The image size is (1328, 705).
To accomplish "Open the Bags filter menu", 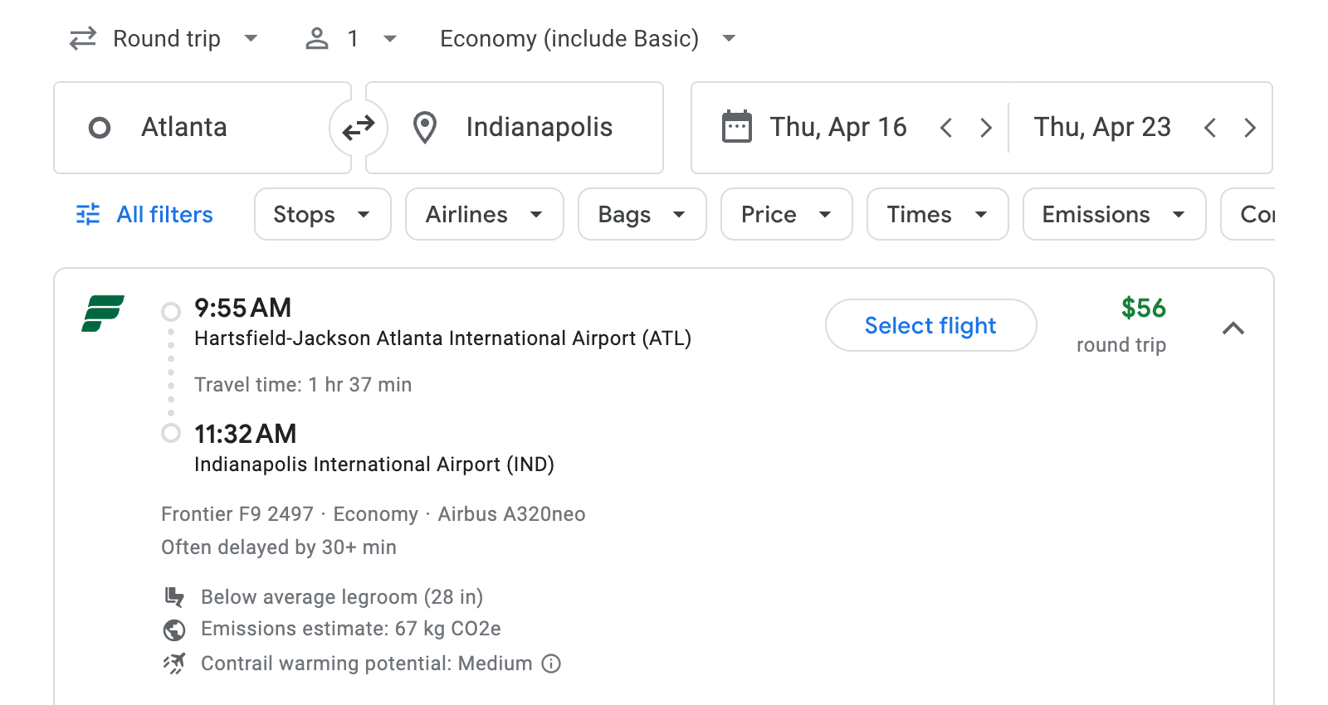I will tap(642, 214).
